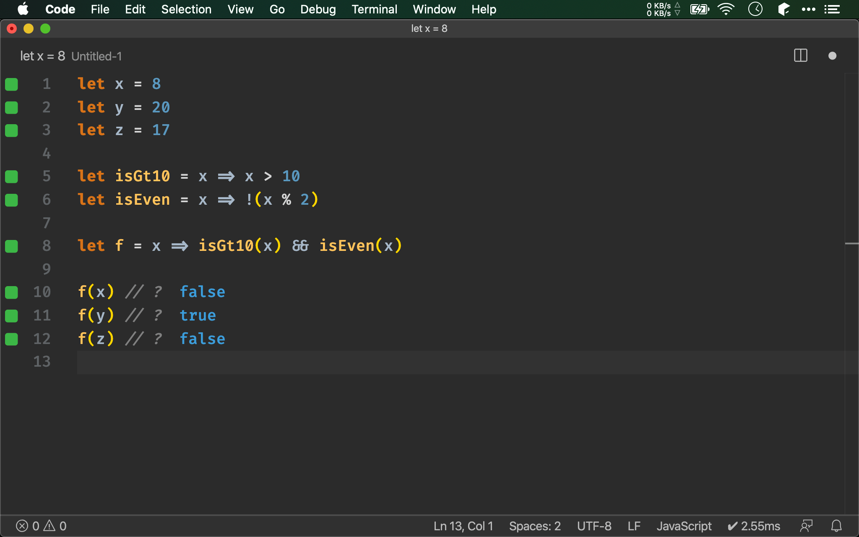Image resolution: width=859 pixels, height=537 pixels.
Task: Open the Wi-Fi status menu
Action: click(726, 9)
